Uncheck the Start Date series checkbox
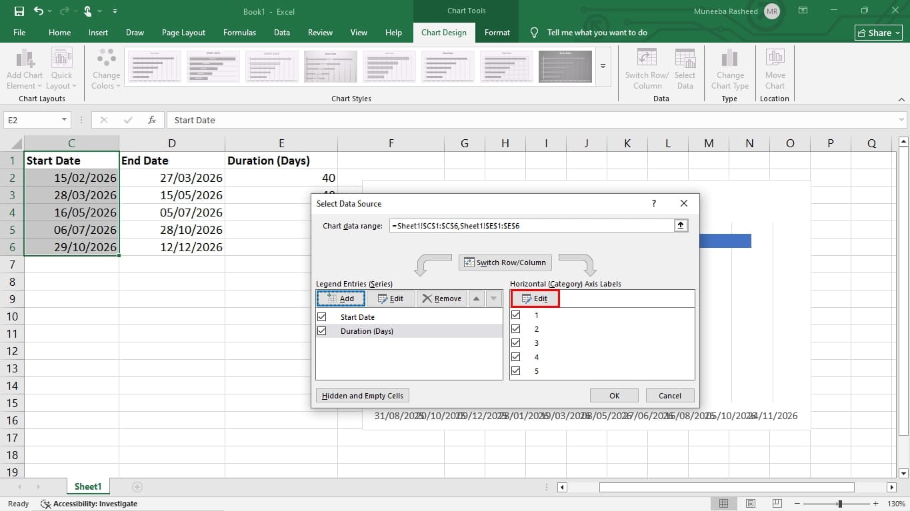 tap(322, 317)
